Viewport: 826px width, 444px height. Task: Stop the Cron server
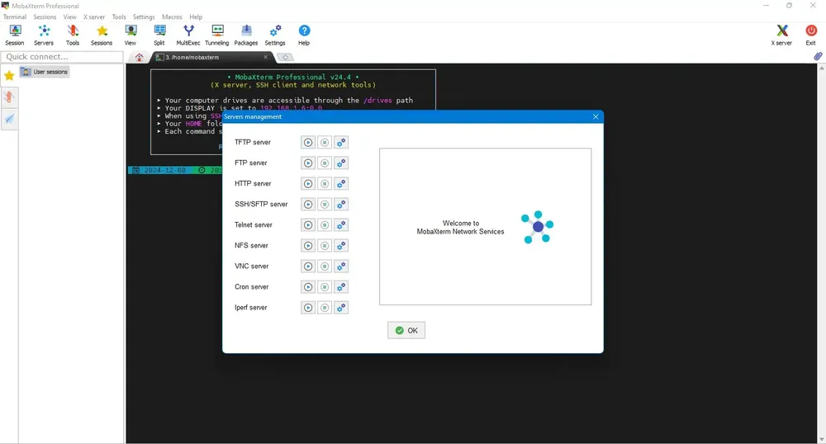325,286
